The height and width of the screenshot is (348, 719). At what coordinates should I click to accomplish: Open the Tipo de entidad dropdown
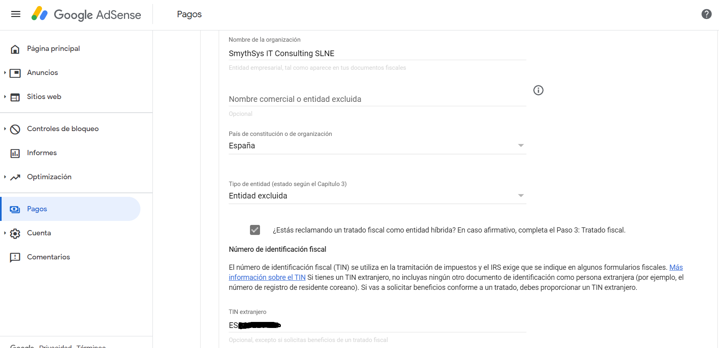(377, 196)
